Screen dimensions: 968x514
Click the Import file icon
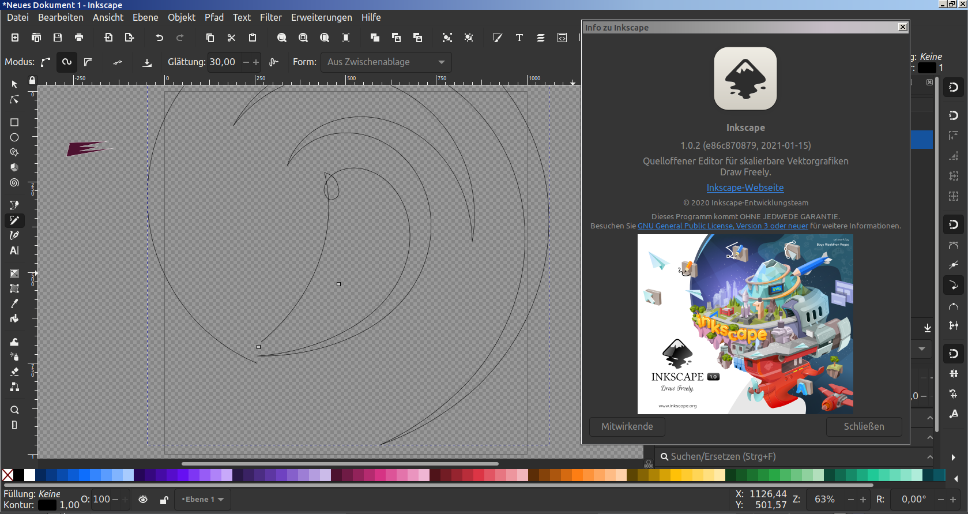pyautogui.click(x=108, y=37)
